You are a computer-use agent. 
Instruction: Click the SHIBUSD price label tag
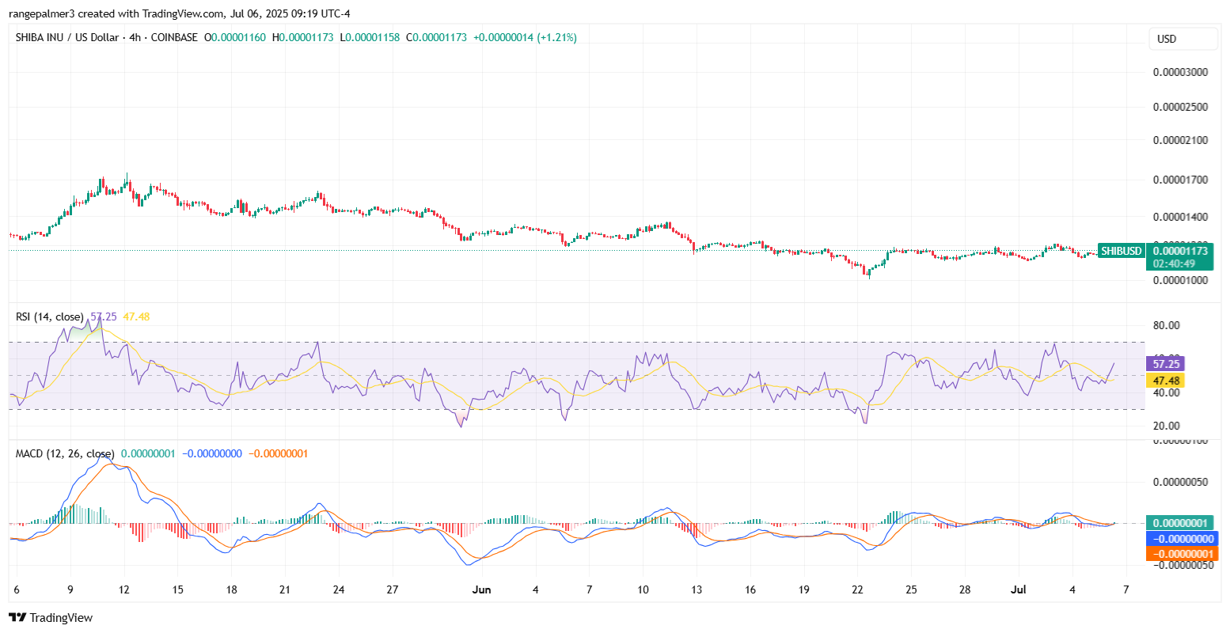click(1122, 251)
